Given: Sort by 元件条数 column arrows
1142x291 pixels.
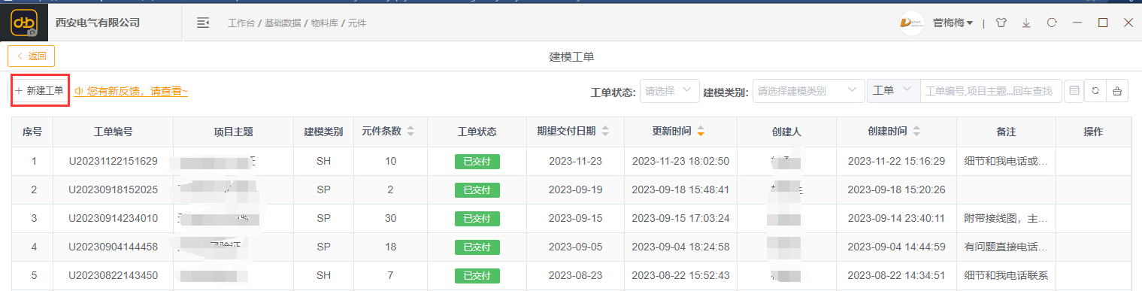Looking at the screenshot, I should click(410, 132).
